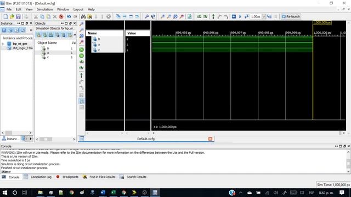Screen dimensions: 351x197
Task: Click the Save toolbar icon
Action: pyautogui.click(x=18, y=16)
